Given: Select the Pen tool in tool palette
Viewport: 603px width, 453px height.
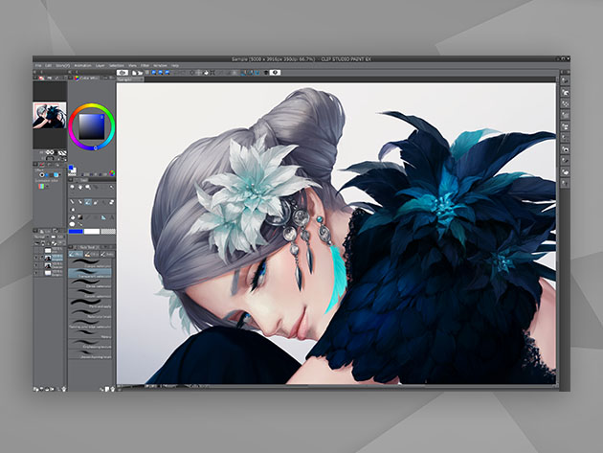Looking at the screenshot, I should click(x=73, y=202).
